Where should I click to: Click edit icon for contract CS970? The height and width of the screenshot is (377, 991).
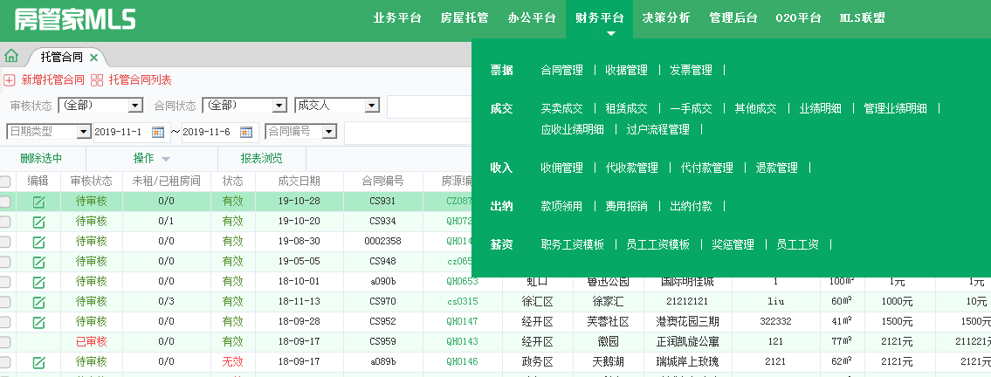38,302
